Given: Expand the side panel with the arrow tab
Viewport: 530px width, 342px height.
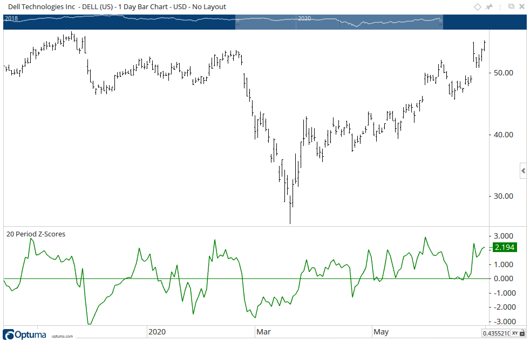Looking at the screenshot, I should (523, 171).
